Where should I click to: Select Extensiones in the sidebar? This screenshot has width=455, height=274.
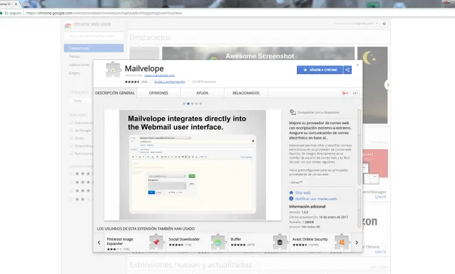coord(94,48)
